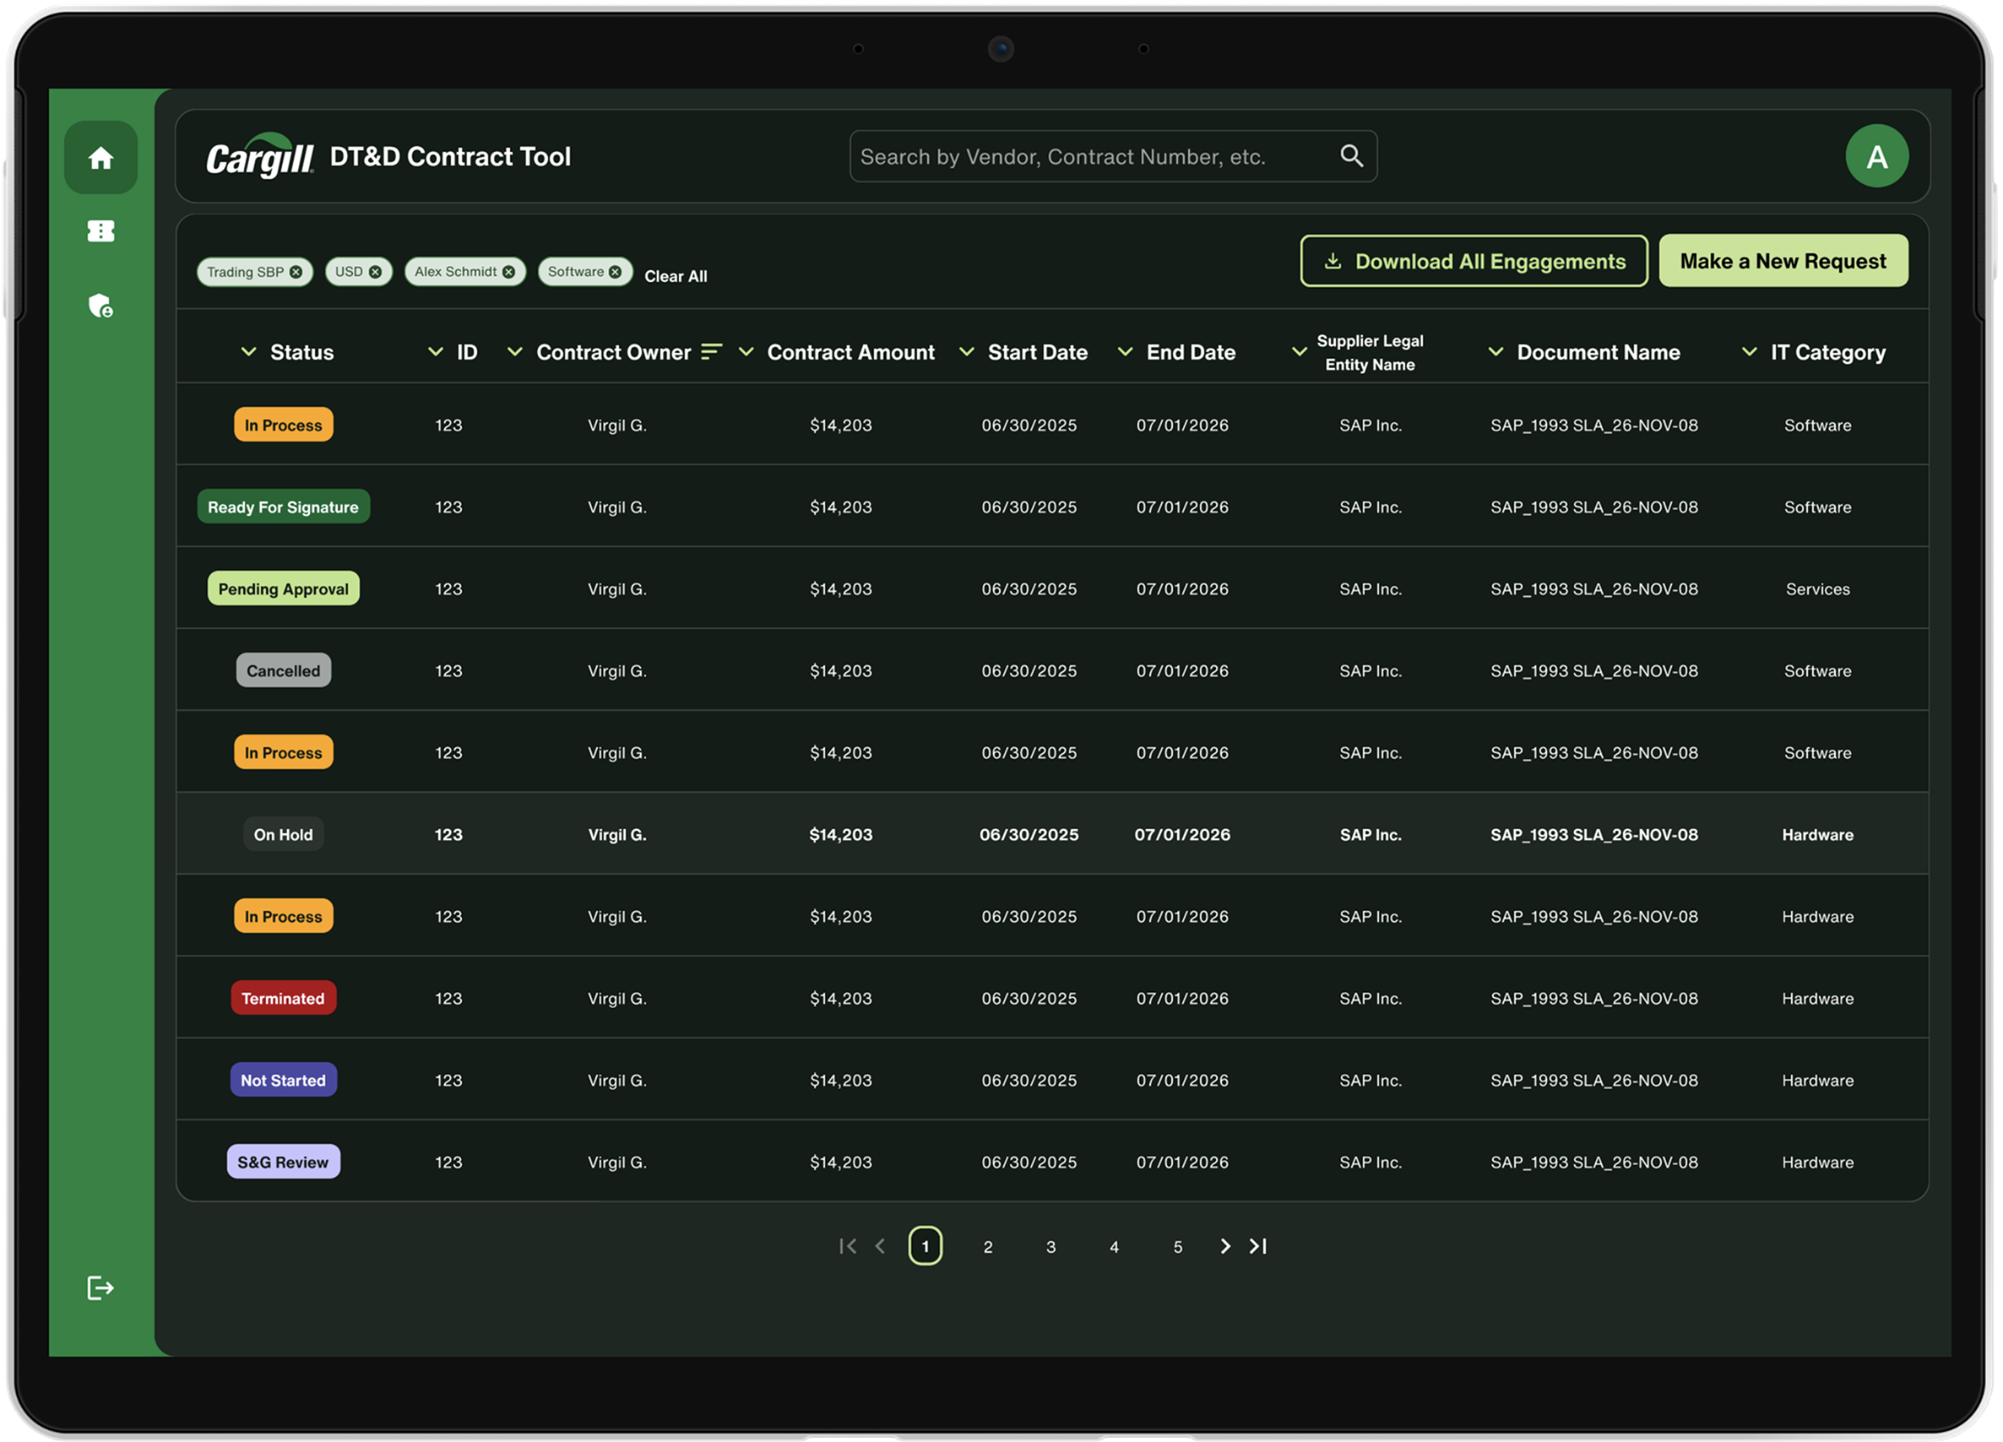This screenshot has width=2003, height=1442.
Task: Focus the vendor search input field
Action: tap(1113, 156)
